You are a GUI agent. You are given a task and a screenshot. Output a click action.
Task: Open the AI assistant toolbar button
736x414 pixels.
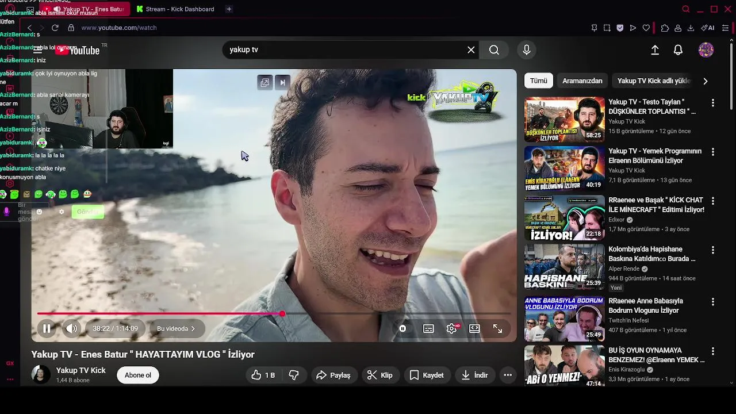click(x=708, y=28)
